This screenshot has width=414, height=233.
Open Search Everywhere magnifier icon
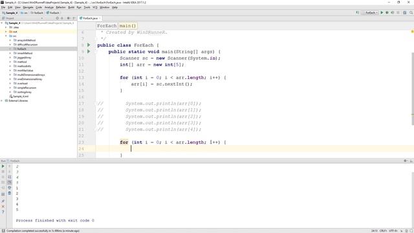[411, 13]
